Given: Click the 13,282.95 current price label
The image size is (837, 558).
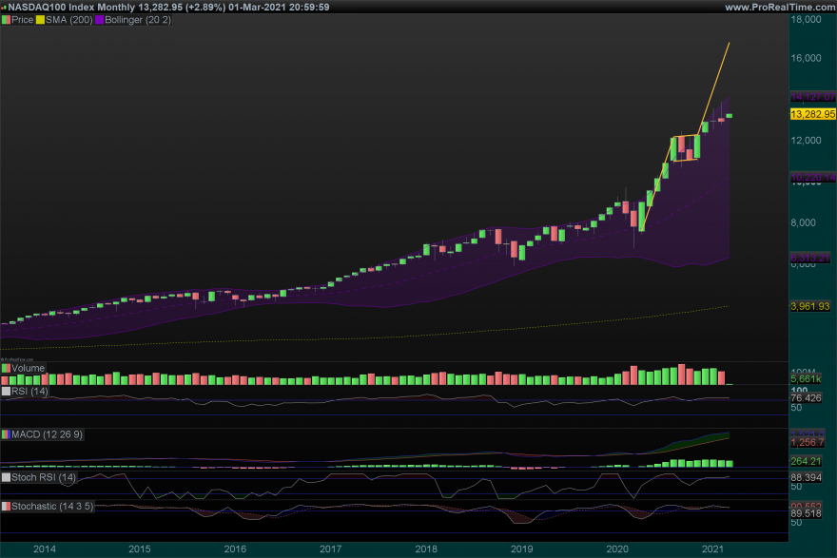Looking at the screenshot, I should pyautogui.click(x=812, y=114).
